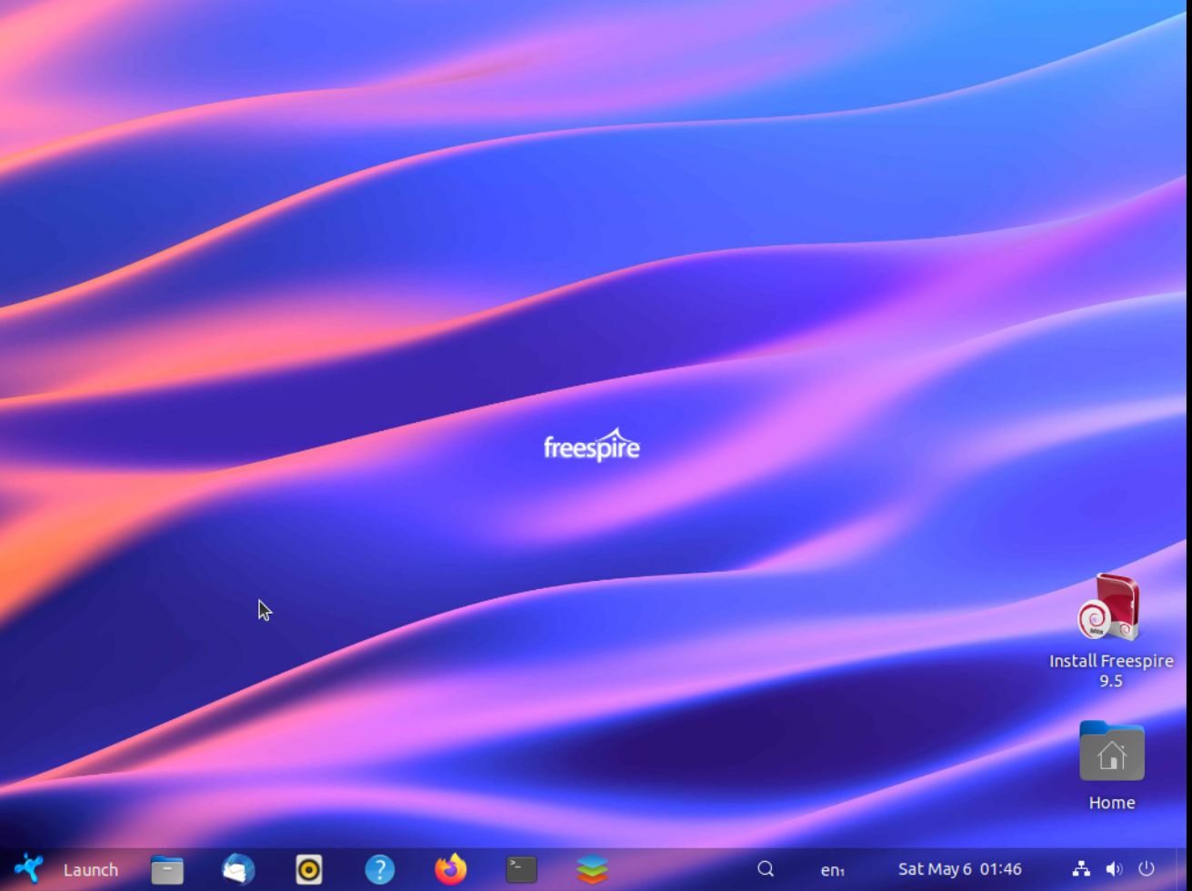Open the Help application
Viewport: 1192px width, 891px height.
(x=380, y=870)
